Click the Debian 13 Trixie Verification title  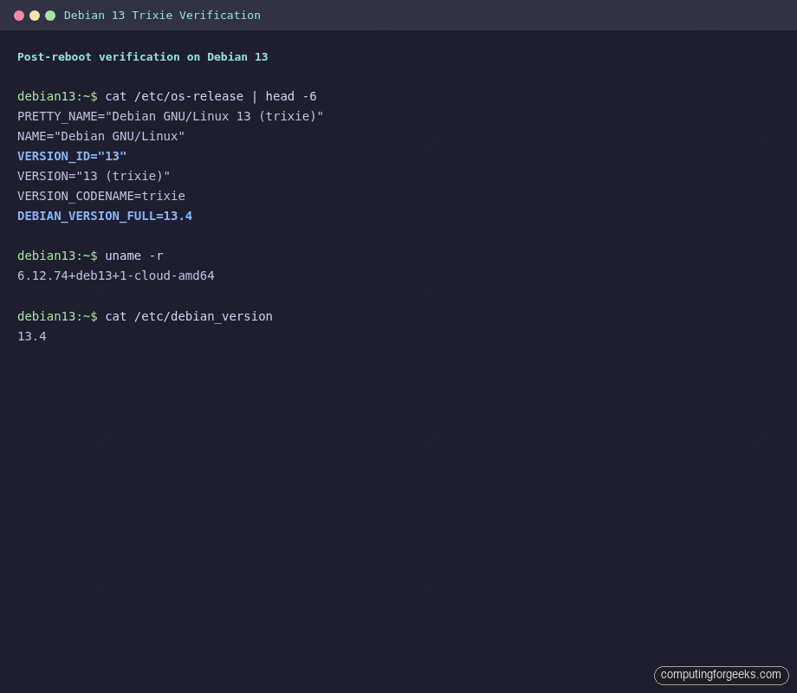[x=162, y=15]
